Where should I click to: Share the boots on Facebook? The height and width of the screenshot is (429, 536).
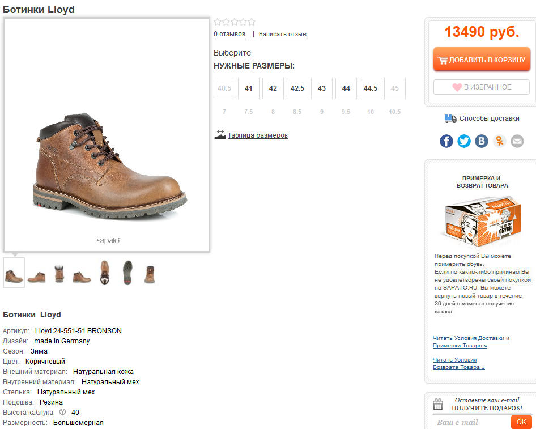point(446,141)
